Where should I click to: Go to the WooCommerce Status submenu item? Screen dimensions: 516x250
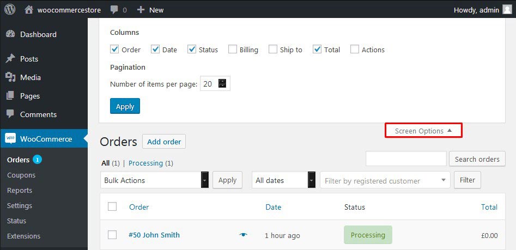16,221
